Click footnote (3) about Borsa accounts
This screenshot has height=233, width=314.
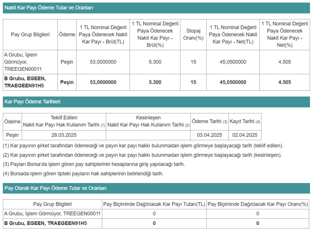94,164
